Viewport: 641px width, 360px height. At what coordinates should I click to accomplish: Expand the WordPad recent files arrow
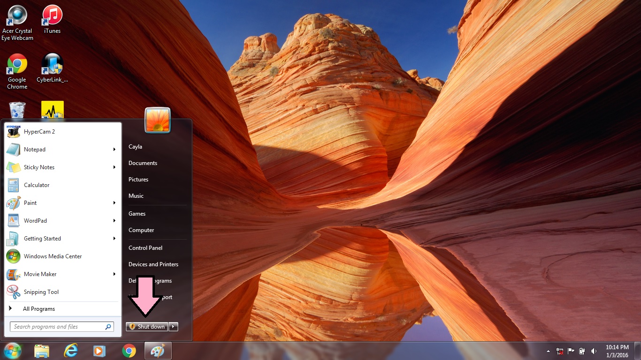coord(114,221)
